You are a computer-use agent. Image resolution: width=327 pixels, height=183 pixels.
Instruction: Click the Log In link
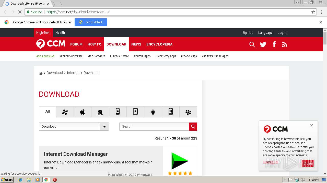point(282,33)
